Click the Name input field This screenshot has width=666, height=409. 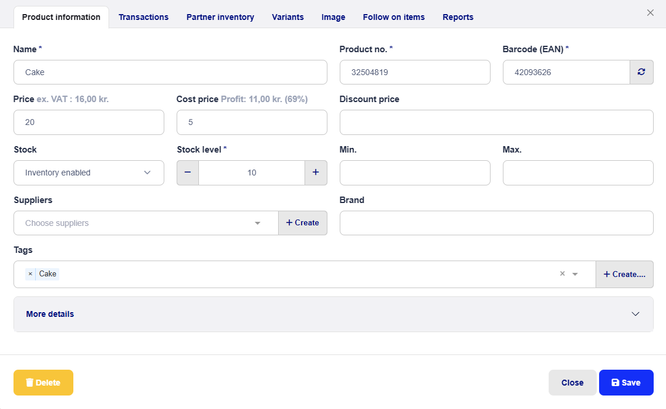pyautogui.click(x=170, y=72)
